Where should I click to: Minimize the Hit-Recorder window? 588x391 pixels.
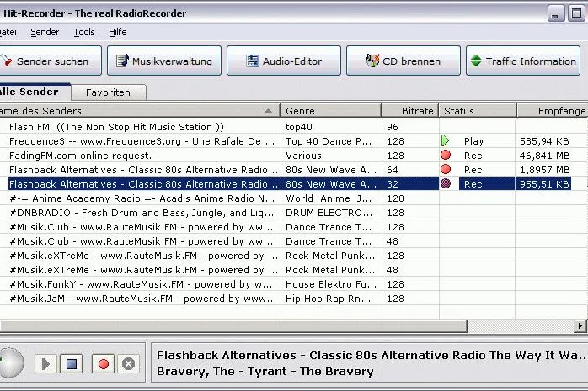(556, 13)
